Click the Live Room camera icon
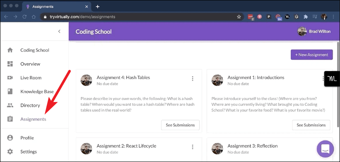The width and height of the screenshot is (340, 162). pos(10,78)
